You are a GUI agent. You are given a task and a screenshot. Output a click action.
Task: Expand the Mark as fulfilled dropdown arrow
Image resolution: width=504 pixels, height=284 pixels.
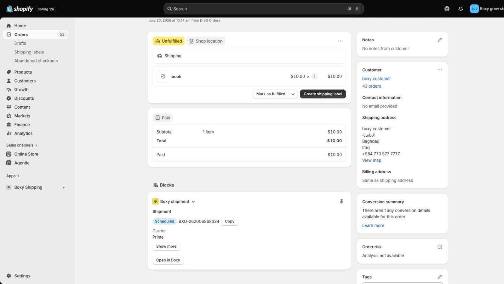pos(293,94)
